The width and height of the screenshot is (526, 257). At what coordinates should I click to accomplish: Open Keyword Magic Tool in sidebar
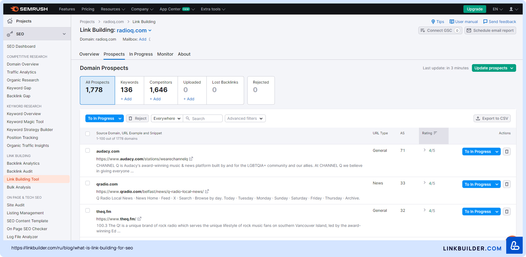point(25,122)
